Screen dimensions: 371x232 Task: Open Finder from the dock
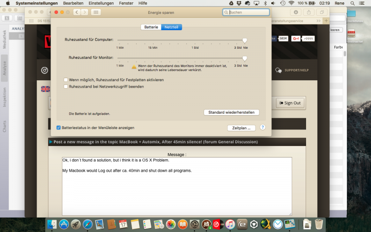[52, 224]
